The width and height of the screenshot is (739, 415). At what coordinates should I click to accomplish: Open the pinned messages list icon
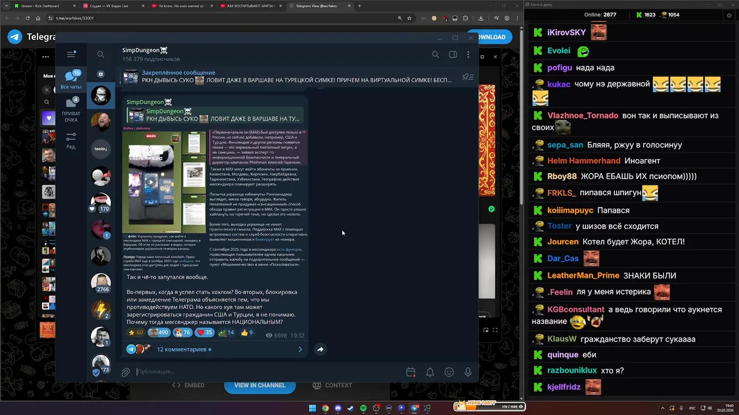click(468, 77)
